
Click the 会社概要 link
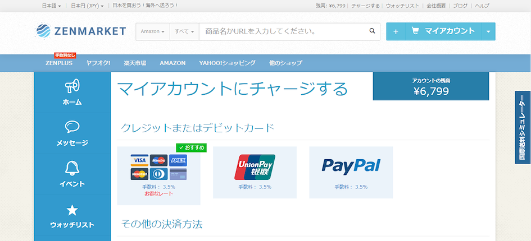436,6
